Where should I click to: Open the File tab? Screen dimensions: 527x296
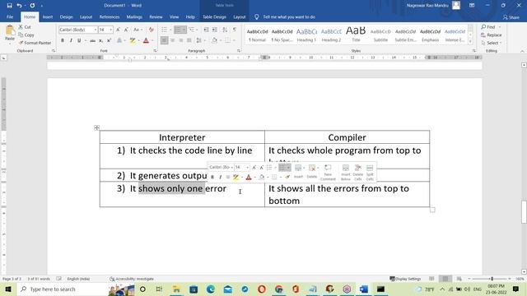pos(10,16)
